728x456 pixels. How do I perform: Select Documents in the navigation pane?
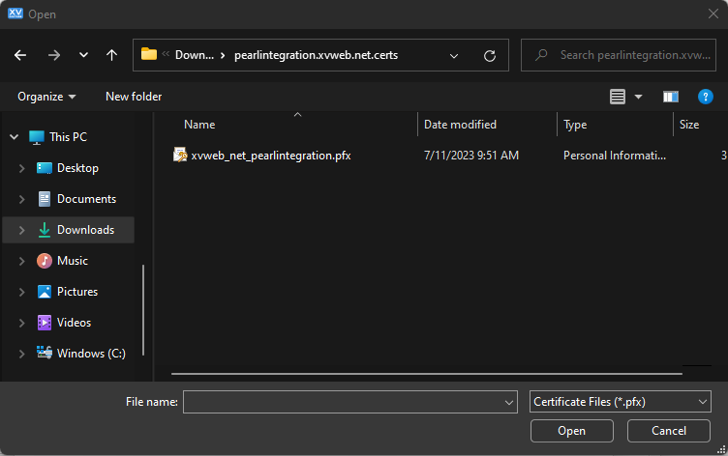coord(86,199)
